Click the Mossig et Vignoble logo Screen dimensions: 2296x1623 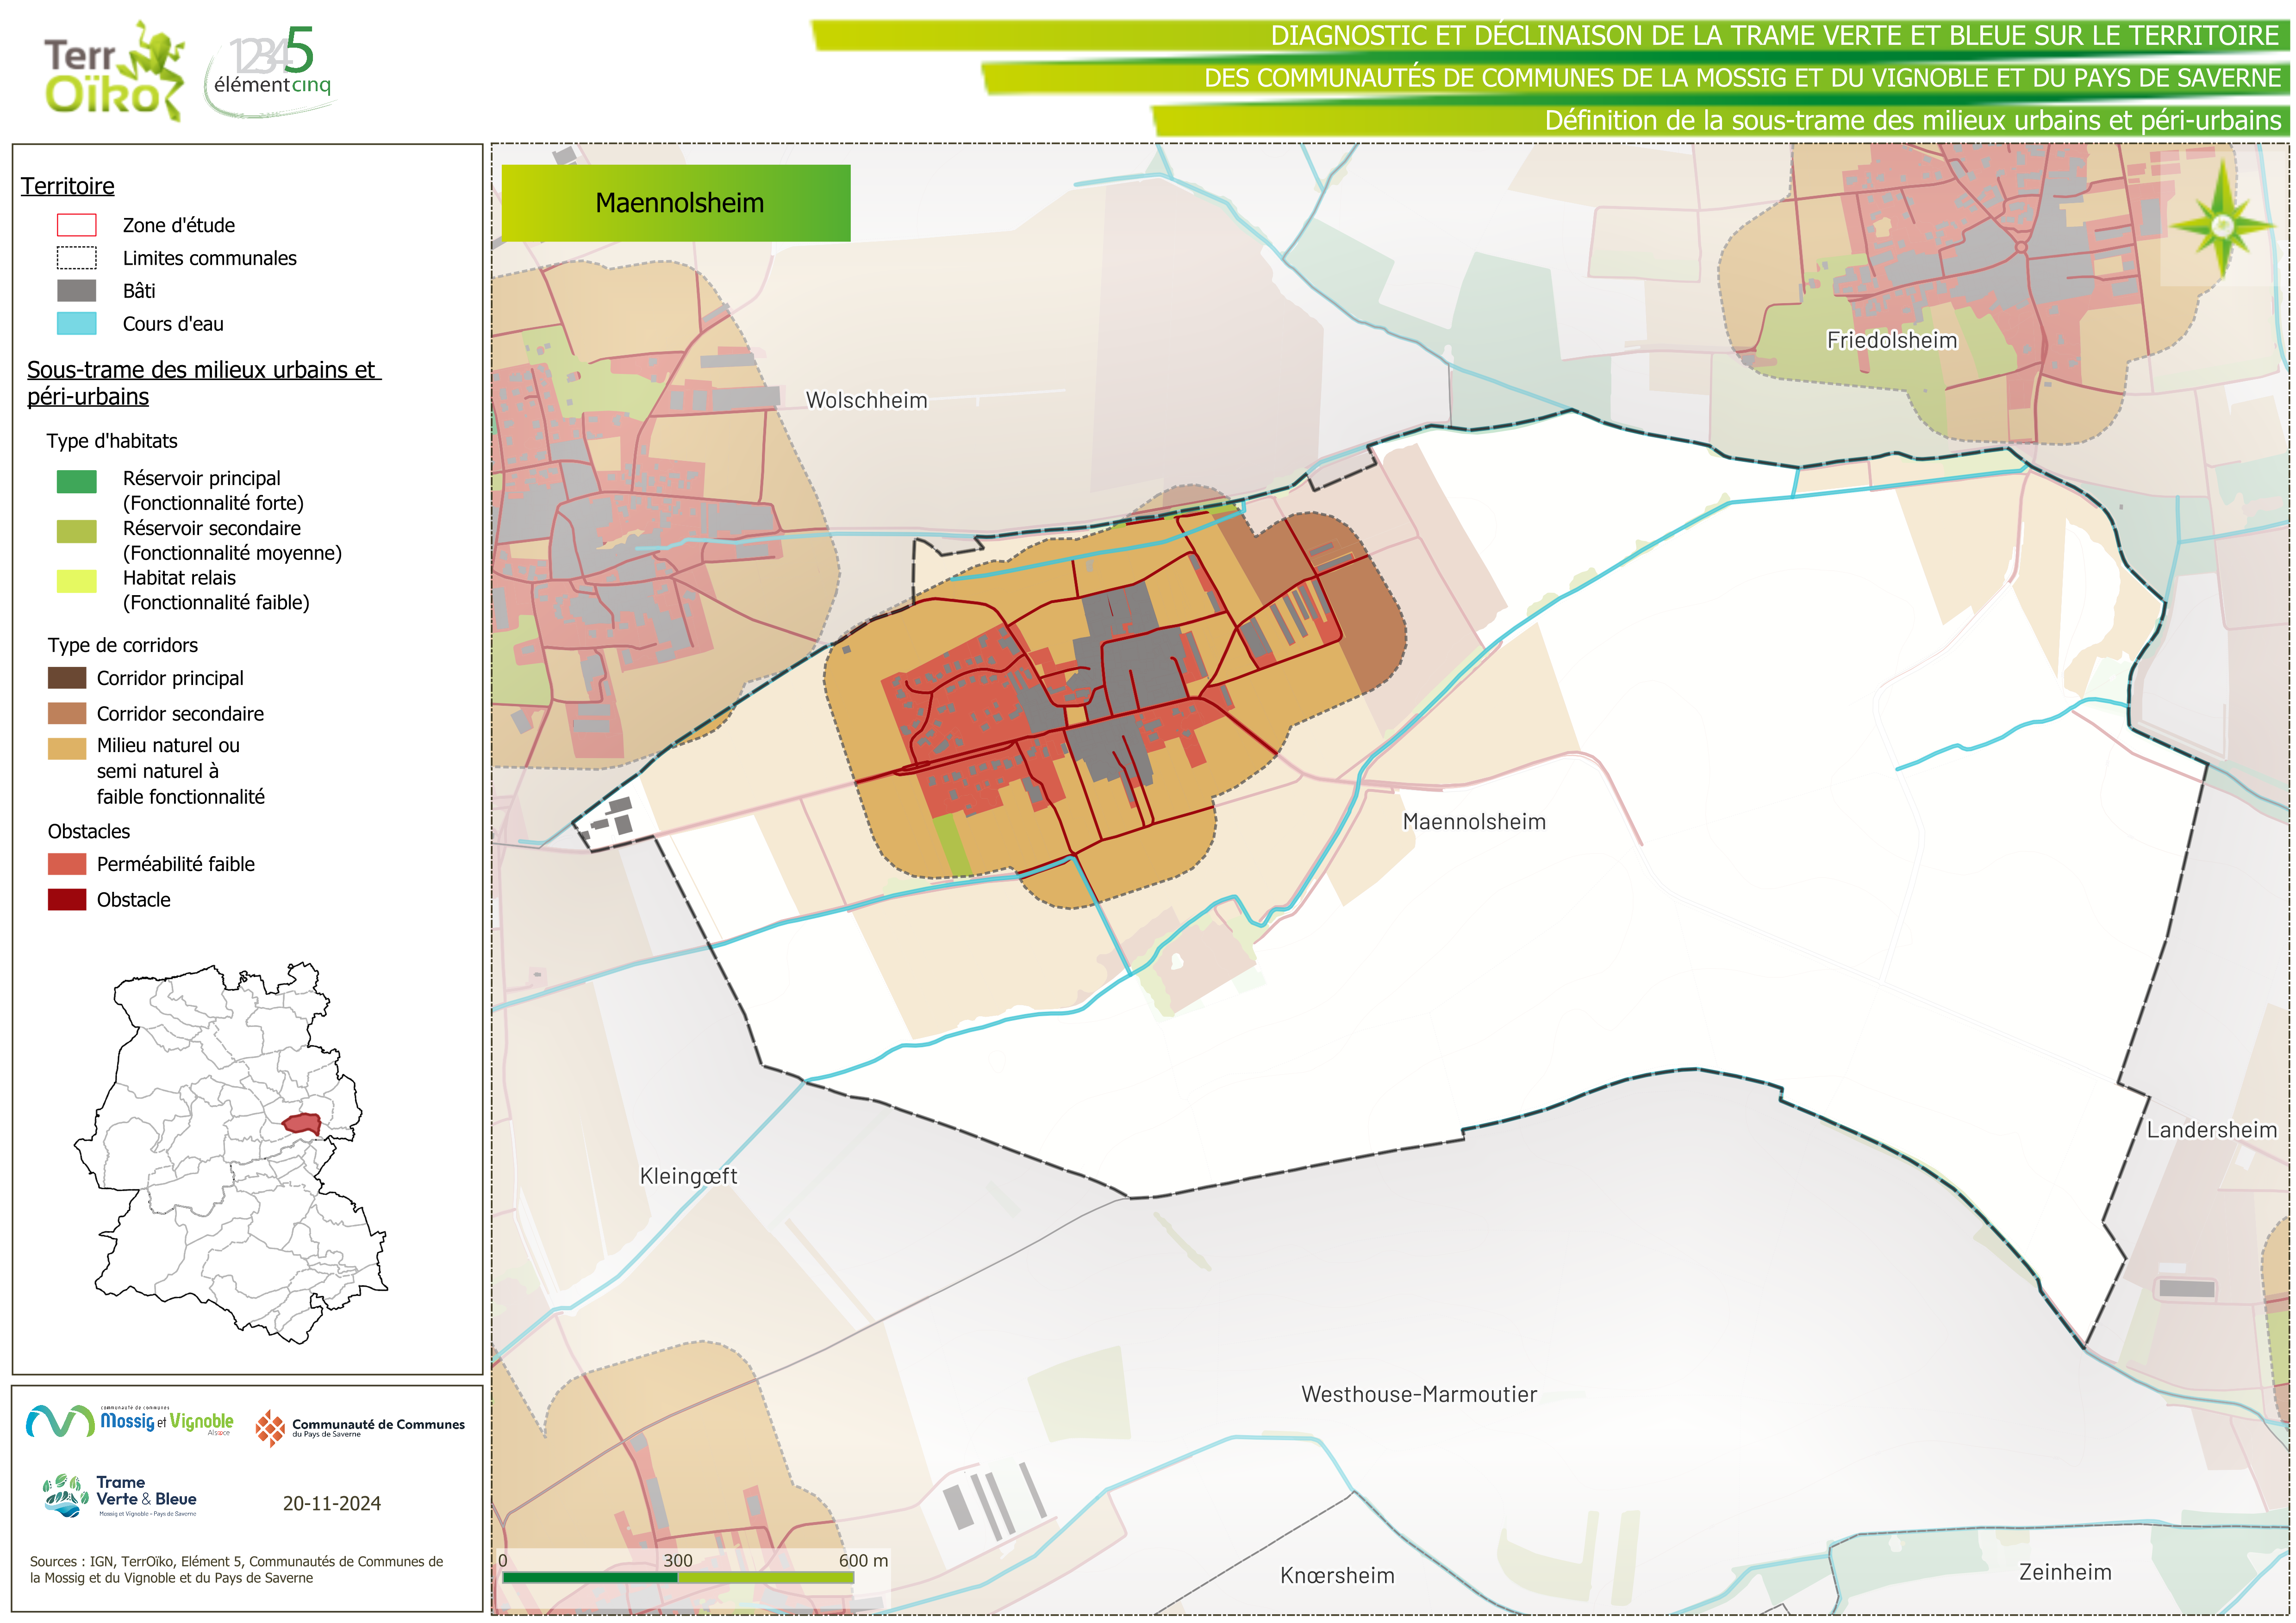pyautogui.click(x=130, y=1421)
